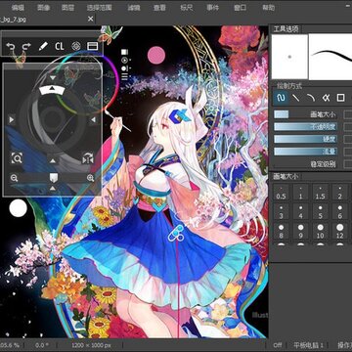This screenshot has height=352, width=352.
Task: Open the 查看 menu
Action: 159,8
